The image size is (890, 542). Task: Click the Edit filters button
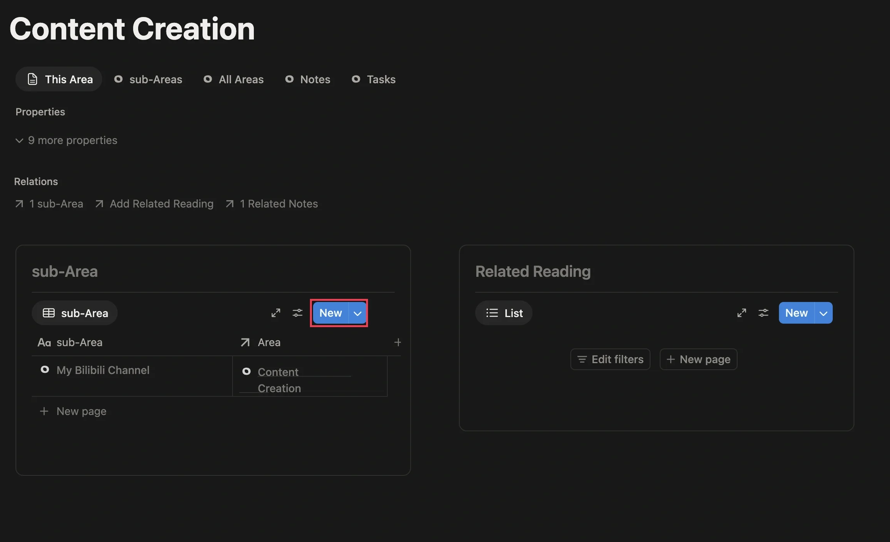[610, 359]
